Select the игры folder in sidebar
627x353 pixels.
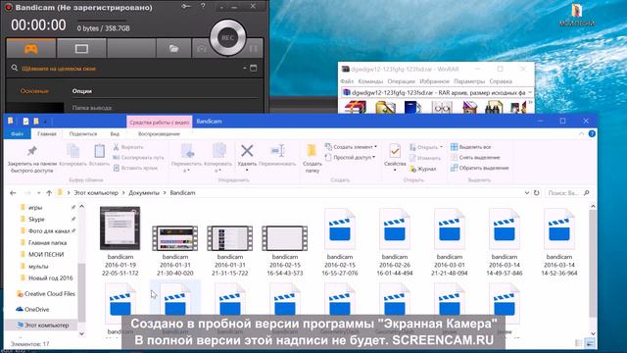tap(35, 208)
